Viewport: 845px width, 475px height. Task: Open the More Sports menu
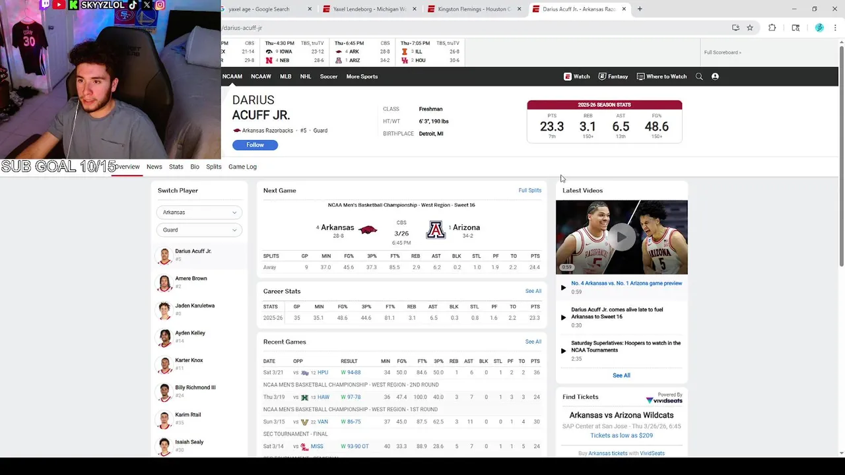(362, 77)
